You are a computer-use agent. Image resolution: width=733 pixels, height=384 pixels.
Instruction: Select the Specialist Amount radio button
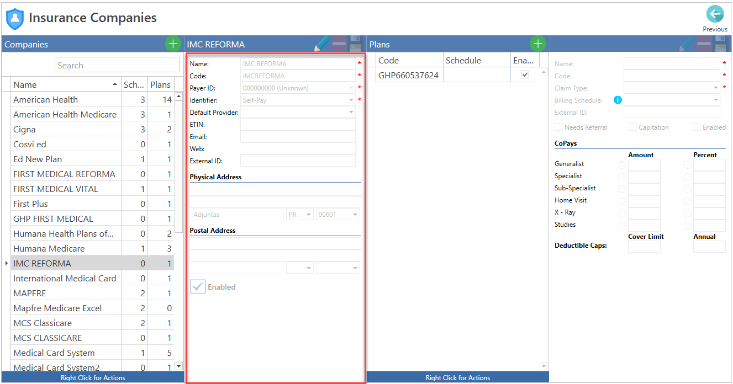(x=623, y=177)
